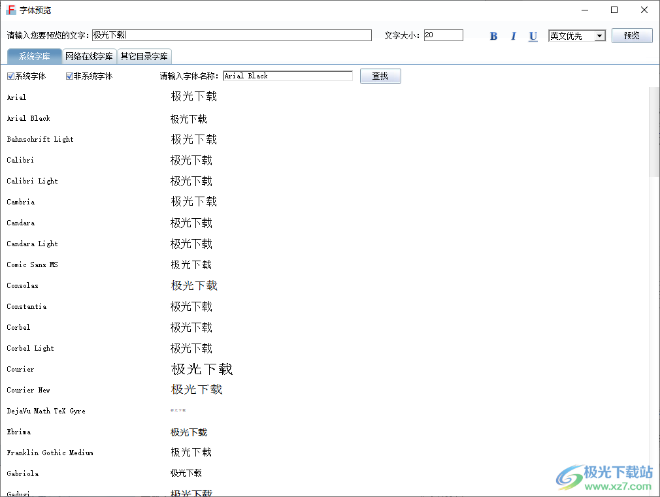Click the 文字大小 font size field
This screenshot has width=660, height=497.
click(x=443, y=35)
